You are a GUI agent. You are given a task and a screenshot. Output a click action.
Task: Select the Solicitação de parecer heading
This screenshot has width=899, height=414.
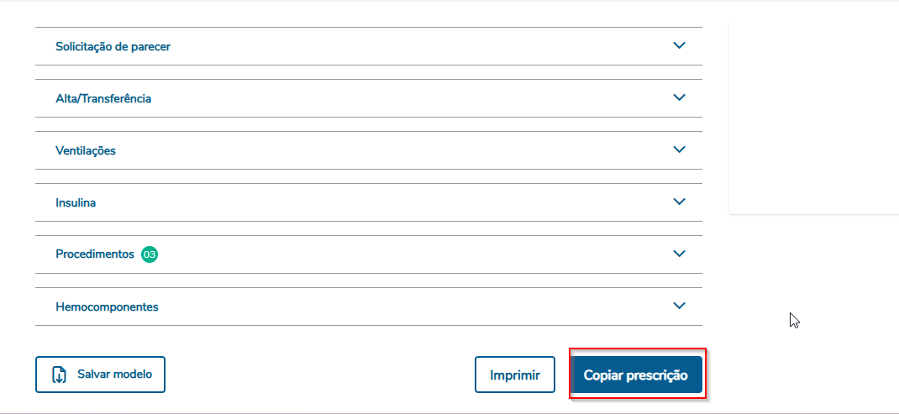point(113,47)
